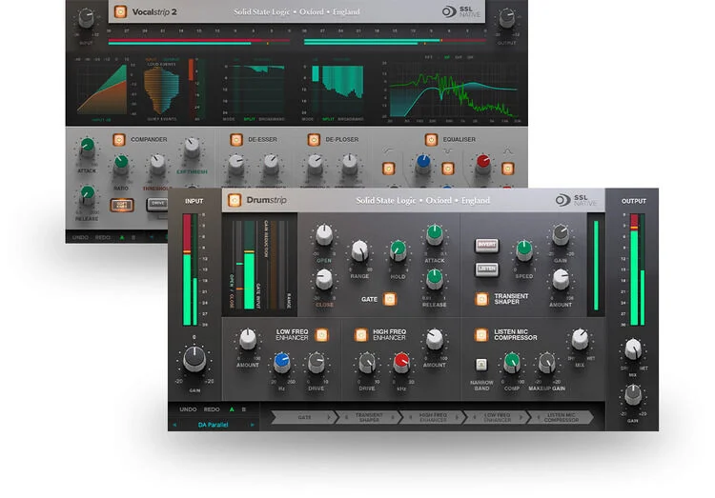Click the Compander power icon in Vocalstrip
This screenshot has height=498, width=715.
point(119,139)
